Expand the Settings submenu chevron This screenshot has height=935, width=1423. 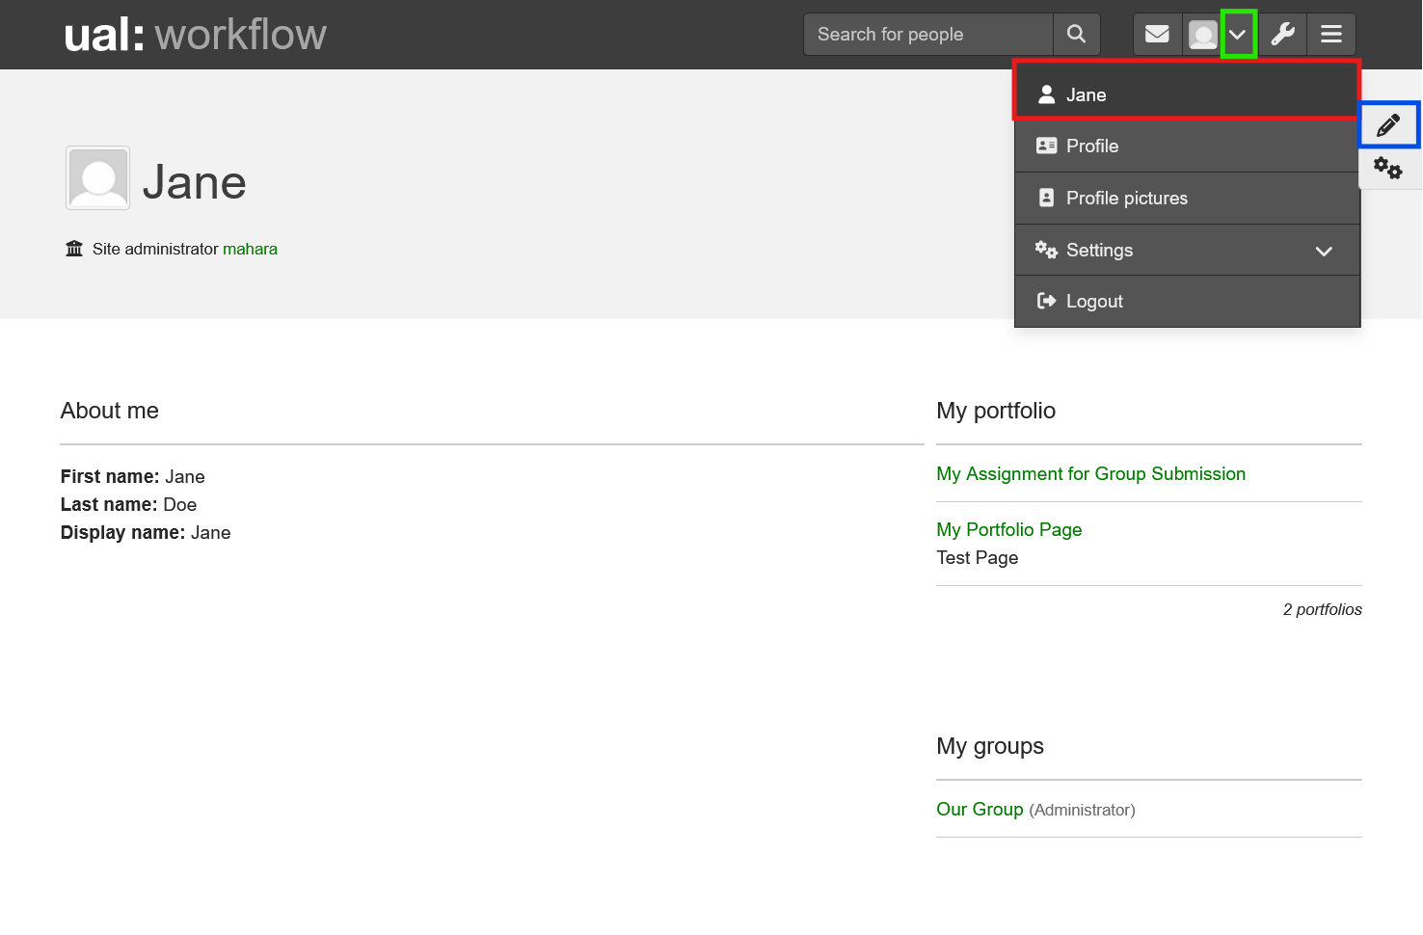1324,250
